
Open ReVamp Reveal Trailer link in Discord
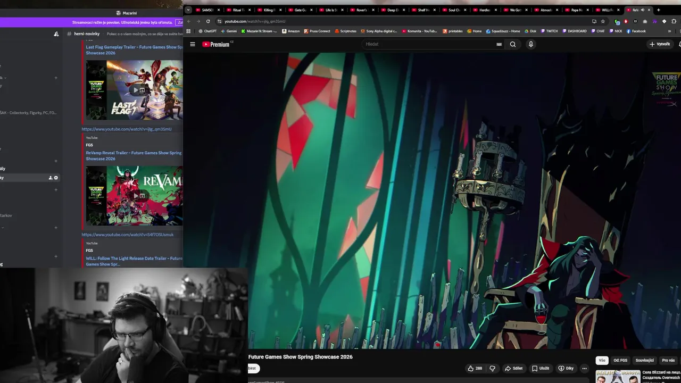click(x=134, y=155)
